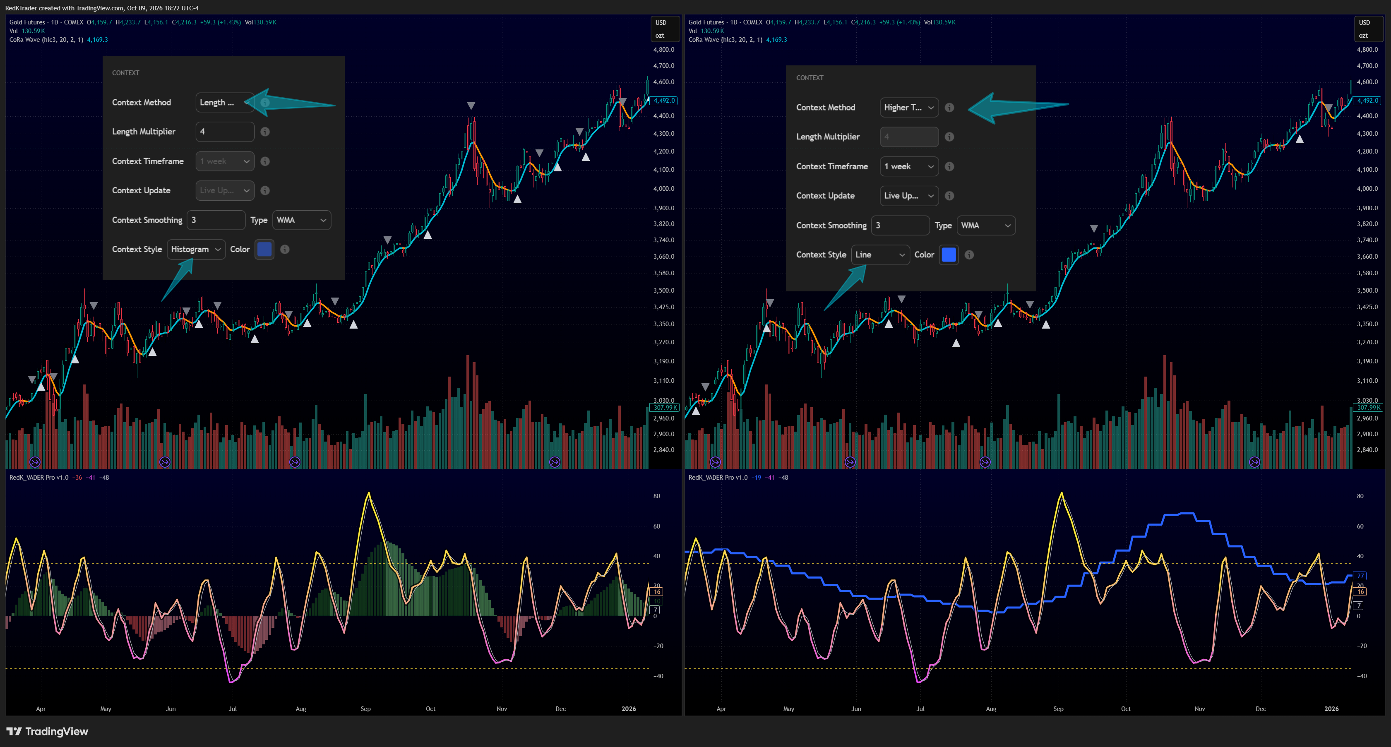Image resolution: width=1391 pixels, height=747 pixels.
Task: Click info icon beside Context Update, right panel
Action: coord(949,195)
